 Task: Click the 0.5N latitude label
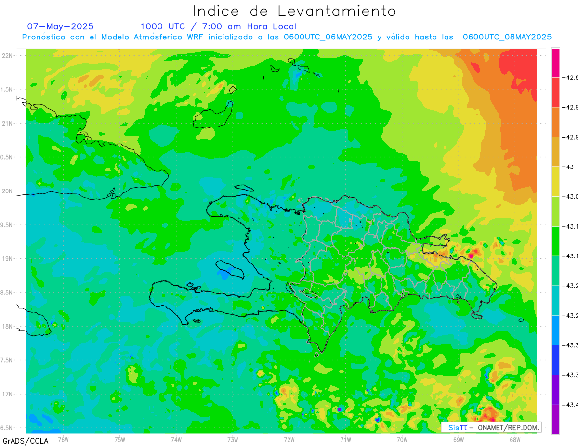click(7, 157)
